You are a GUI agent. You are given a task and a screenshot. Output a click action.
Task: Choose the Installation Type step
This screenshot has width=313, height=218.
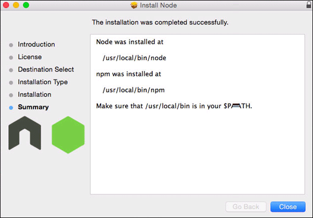pos(43,82)
